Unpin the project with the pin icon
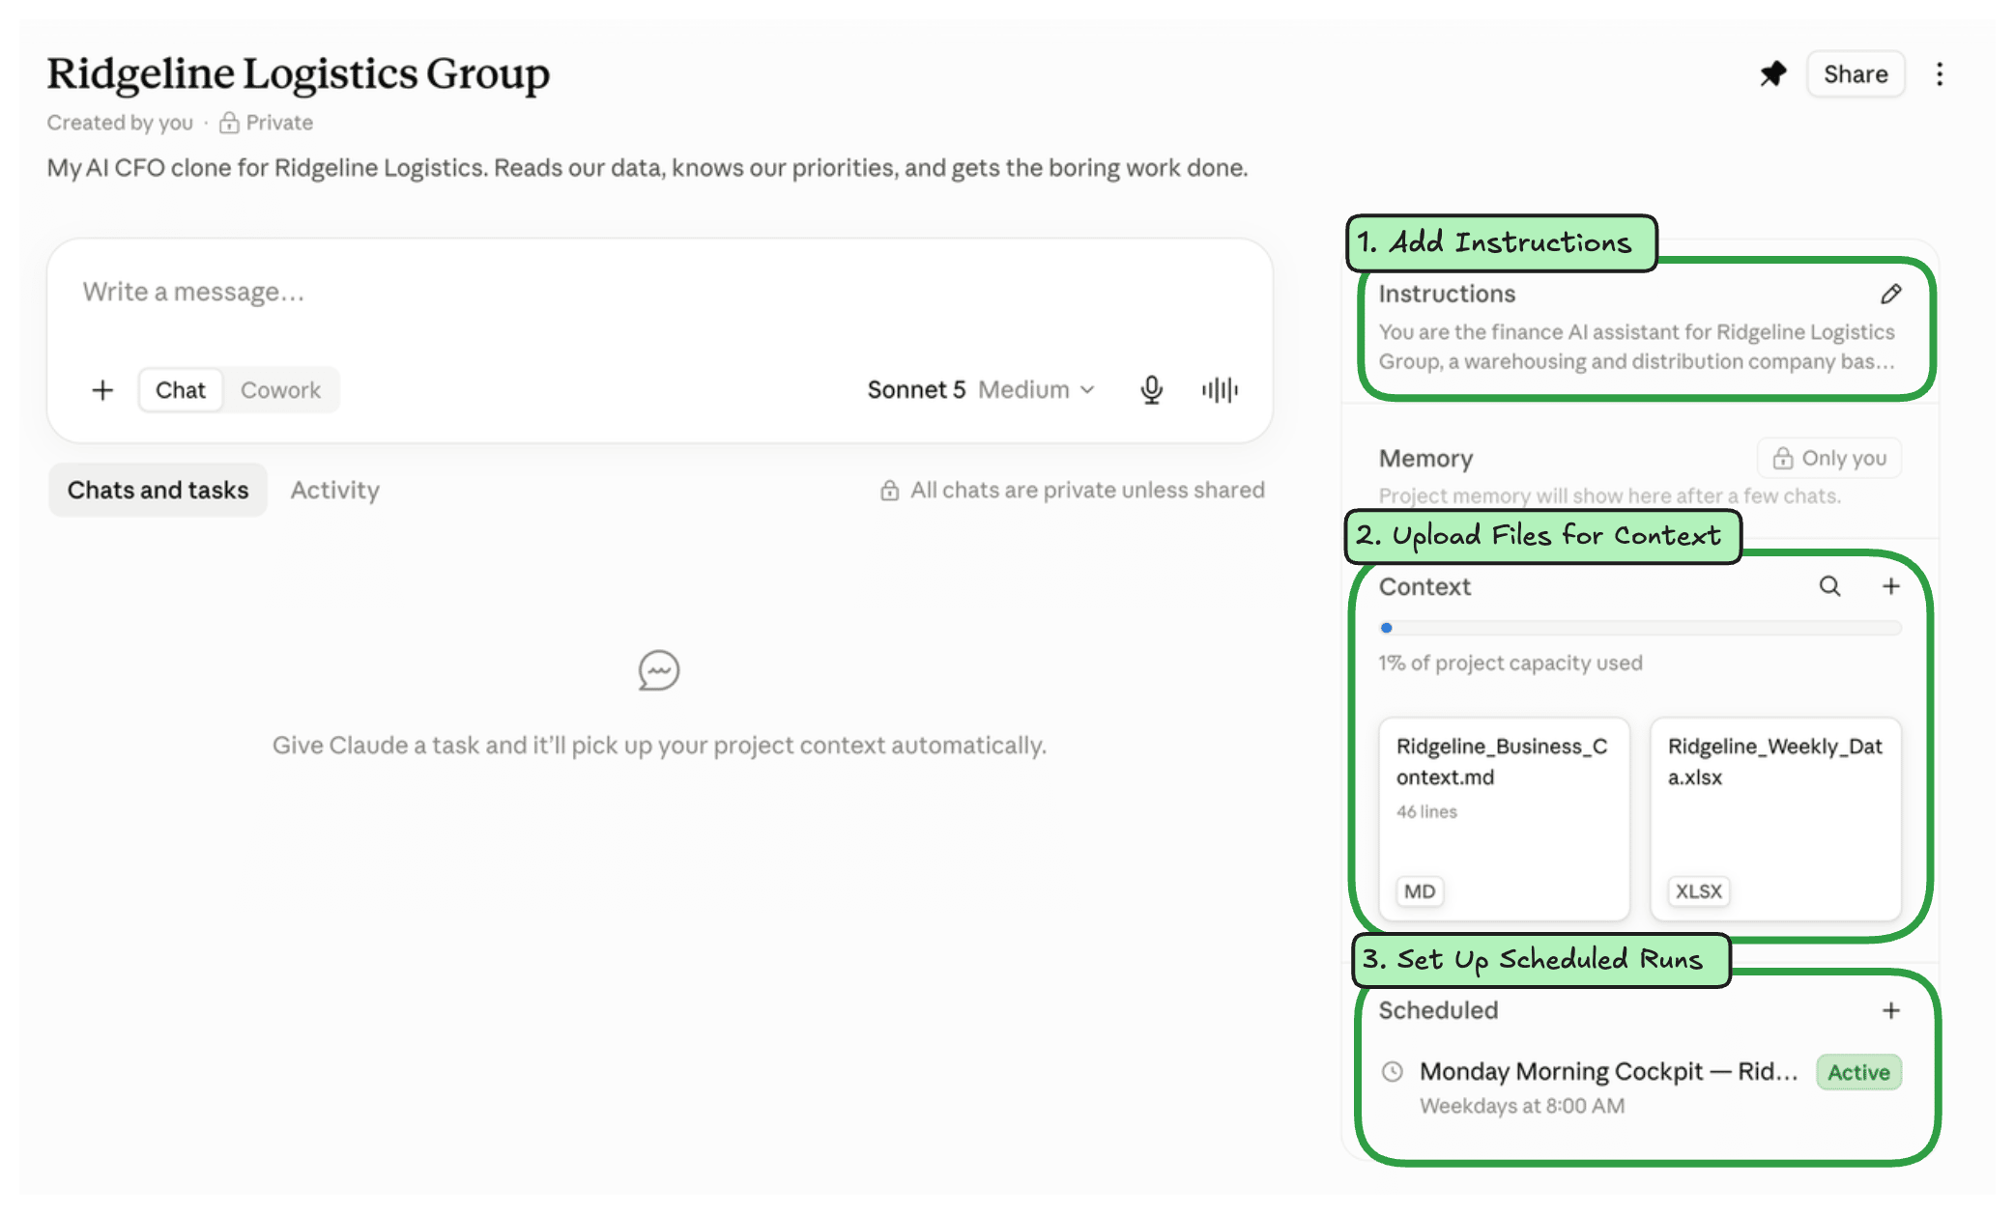This screenshot has height=1214, width=2014. [1773, 74]
